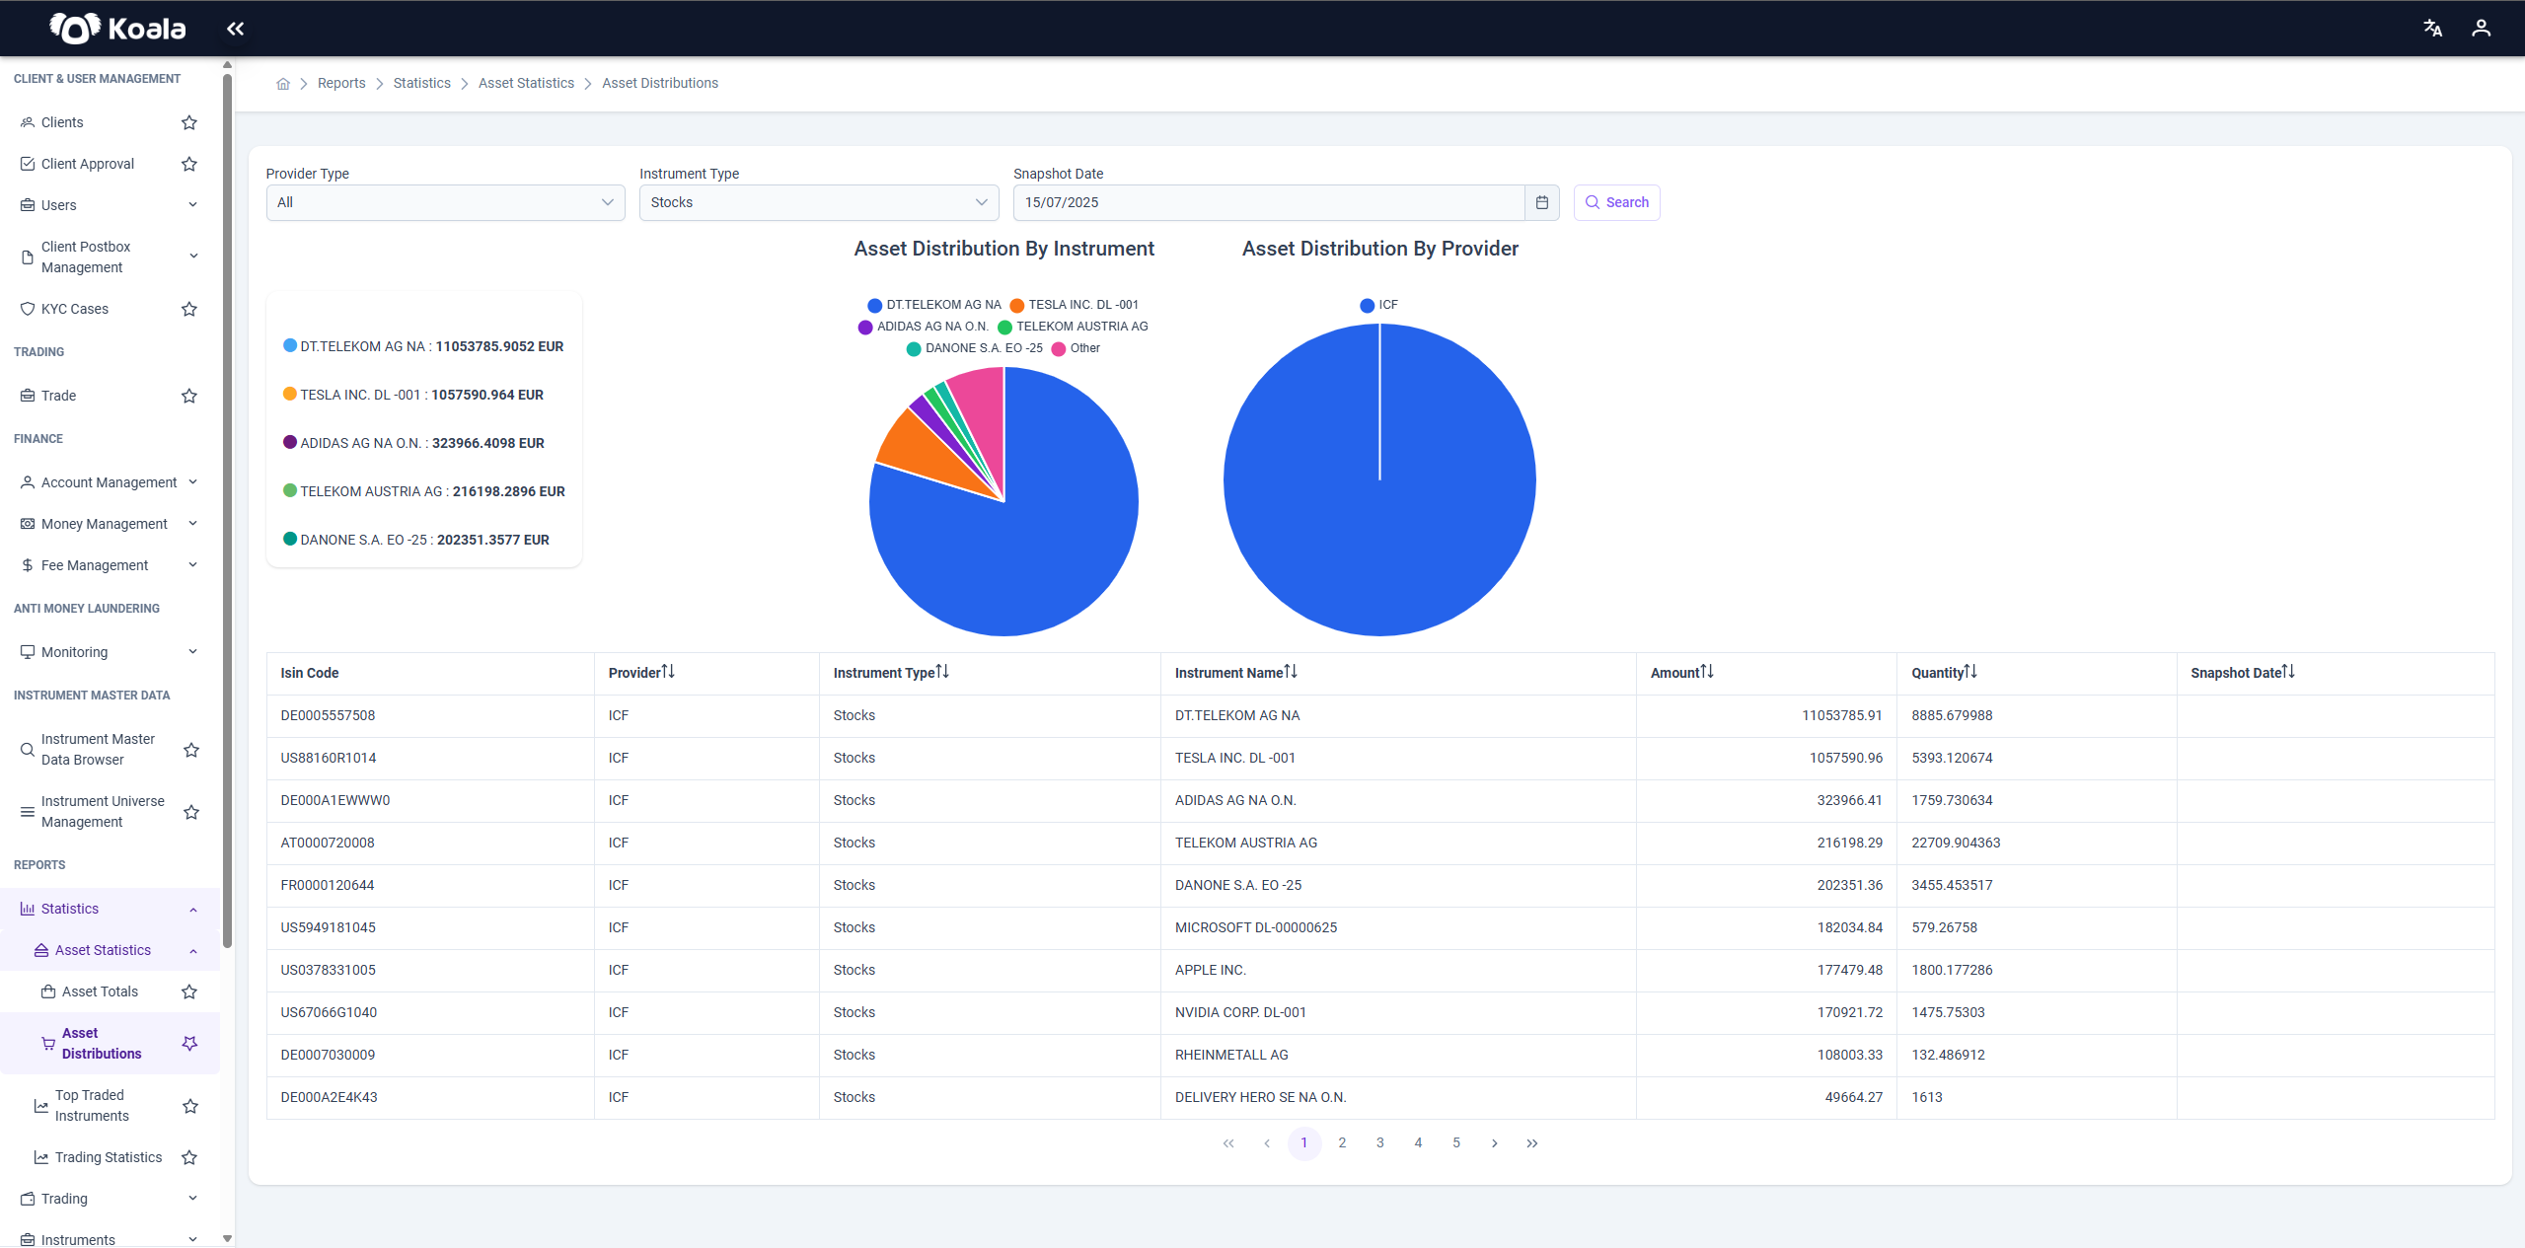
Task: Open the Snapshot Date calendar picker
Action: (1541, 202)
